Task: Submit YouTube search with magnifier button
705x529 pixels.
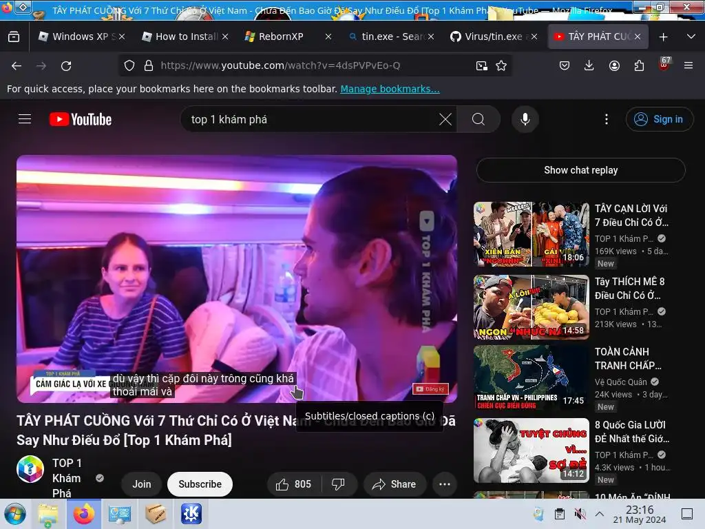Action: click(478, 119)
